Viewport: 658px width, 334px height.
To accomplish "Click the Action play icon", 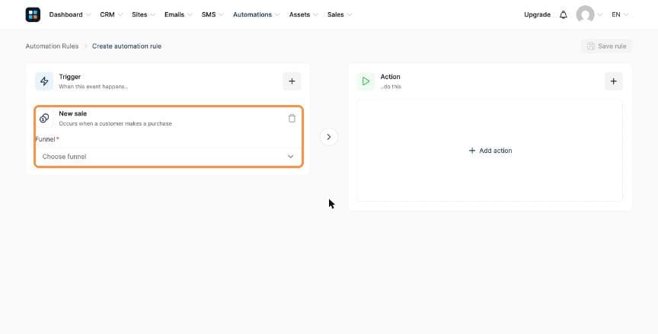I will pos(366,81).
